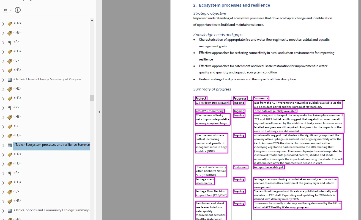Image resolution: width=361 pixels, height=220 pixels.
Task: Click the comment starting 'Data from the ACT hydrometric network'
Action: point(297,105)
